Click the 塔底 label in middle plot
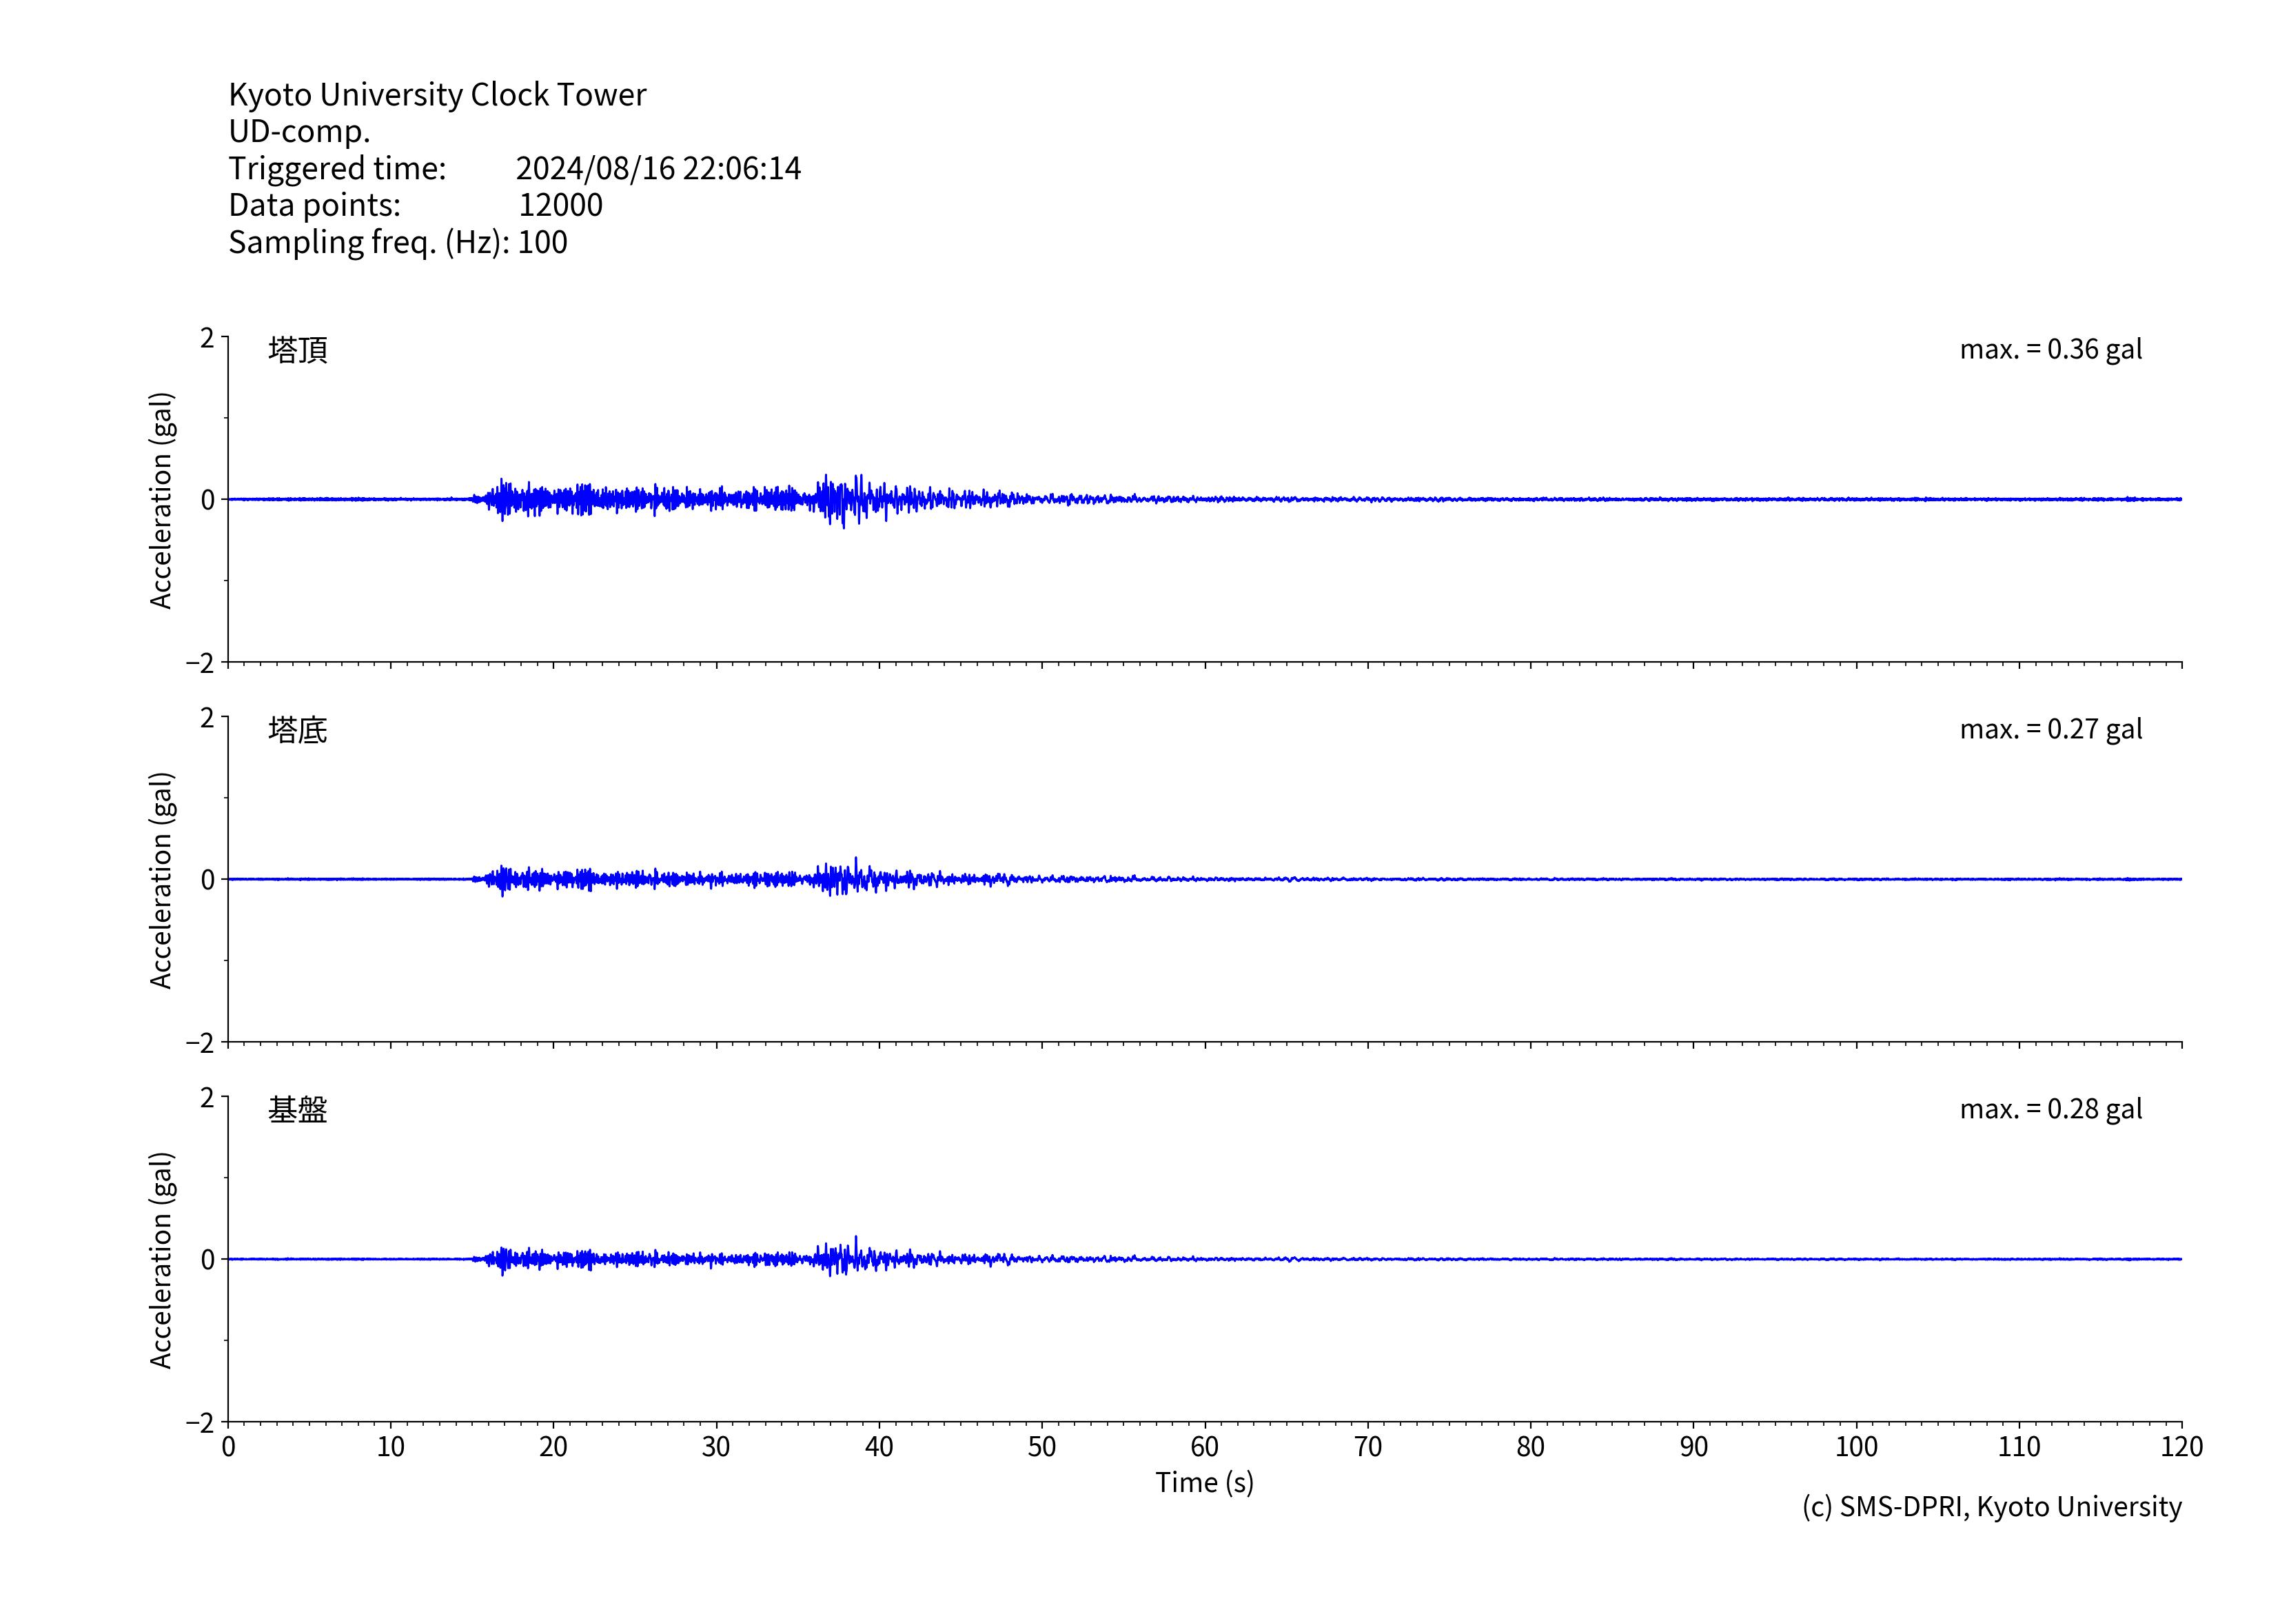The height and width of the screenshot is (1612, 2280). 298,730
